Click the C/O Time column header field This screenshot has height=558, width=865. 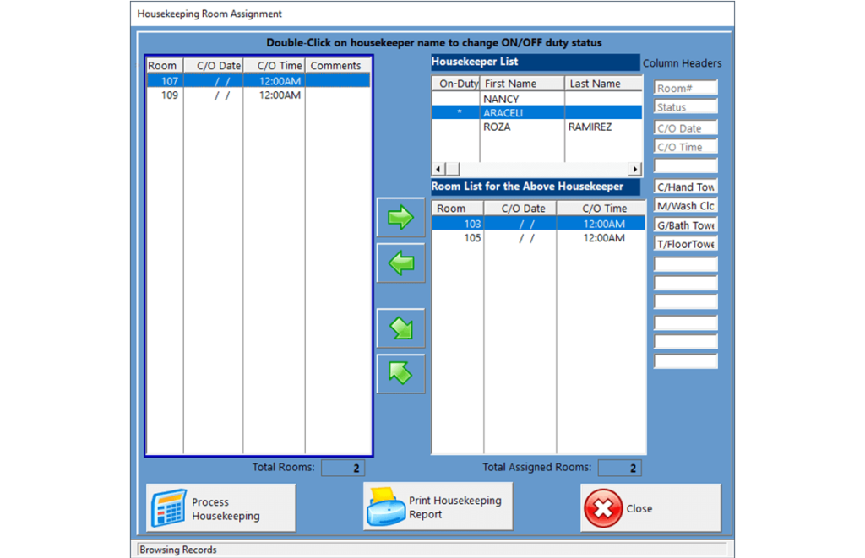click(x=685, y=147)
